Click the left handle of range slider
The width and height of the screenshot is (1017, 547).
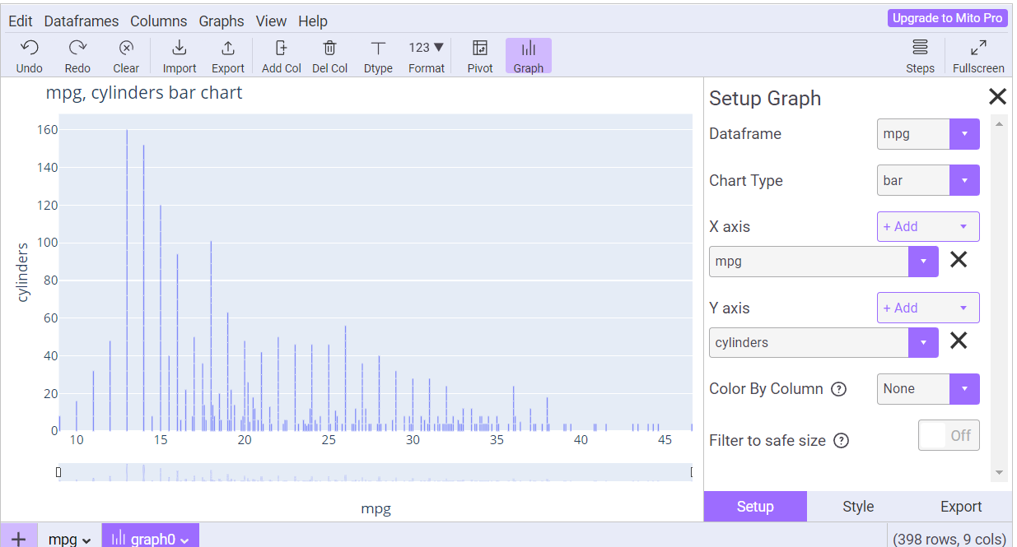coord(58,472)
